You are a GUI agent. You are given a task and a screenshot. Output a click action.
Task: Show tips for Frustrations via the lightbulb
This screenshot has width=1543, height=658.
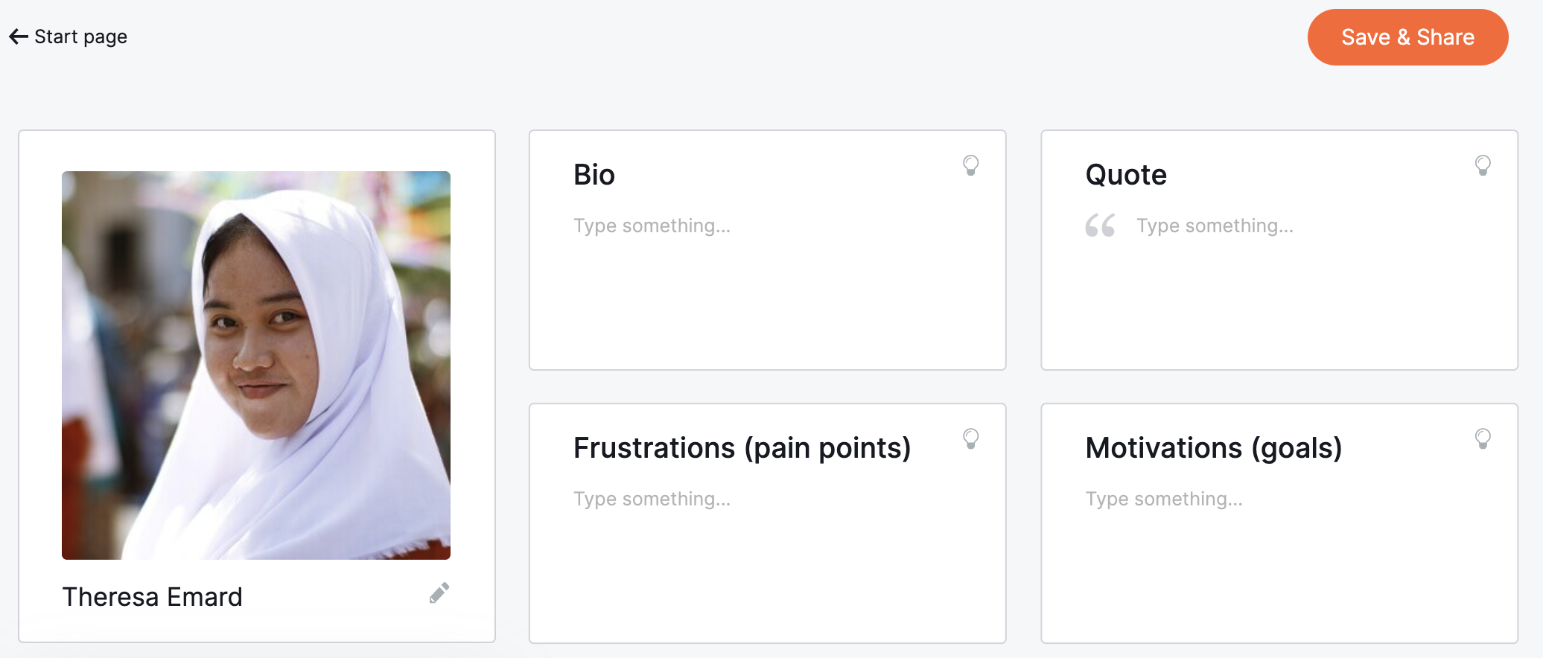click(970, 438)
